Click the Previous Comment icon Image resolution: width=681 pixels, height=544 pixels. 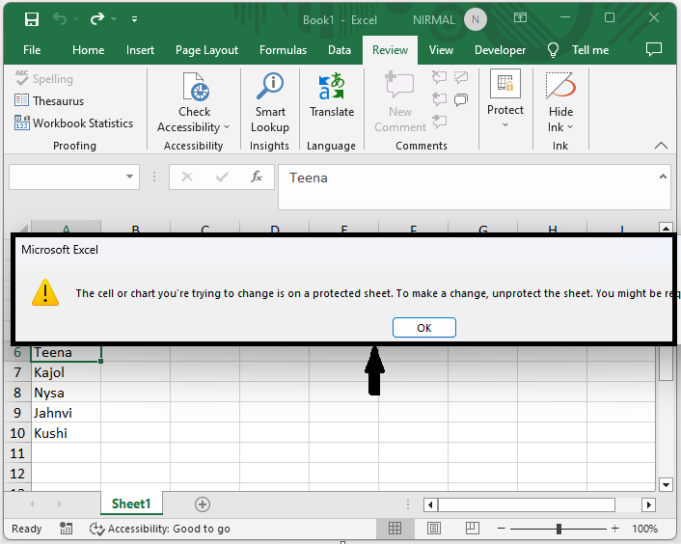pos(439,99)
